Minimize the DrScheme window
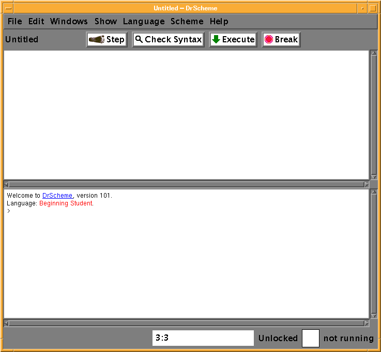The width and height of the screenshot is (381, 352). (362, 8)
